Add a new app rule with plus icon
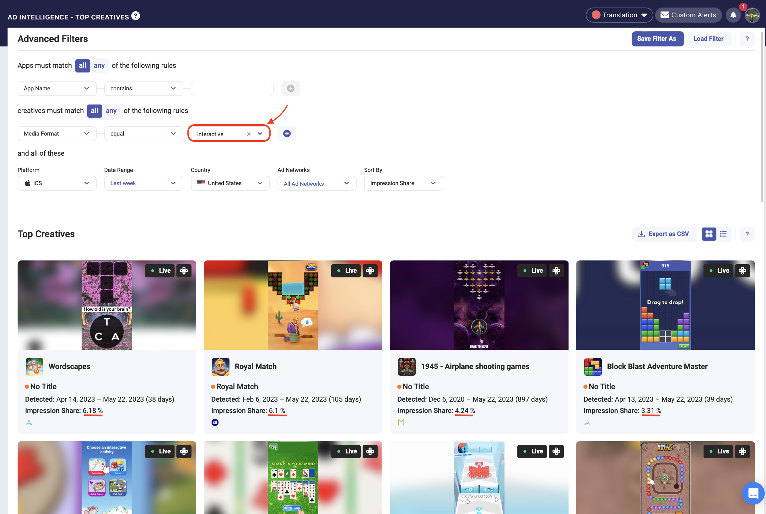766x514 pixels. (x=290, y=88)
